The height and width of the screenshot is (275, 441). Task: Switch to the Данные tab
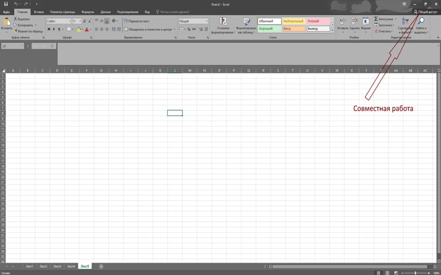(x=105, y=12)
